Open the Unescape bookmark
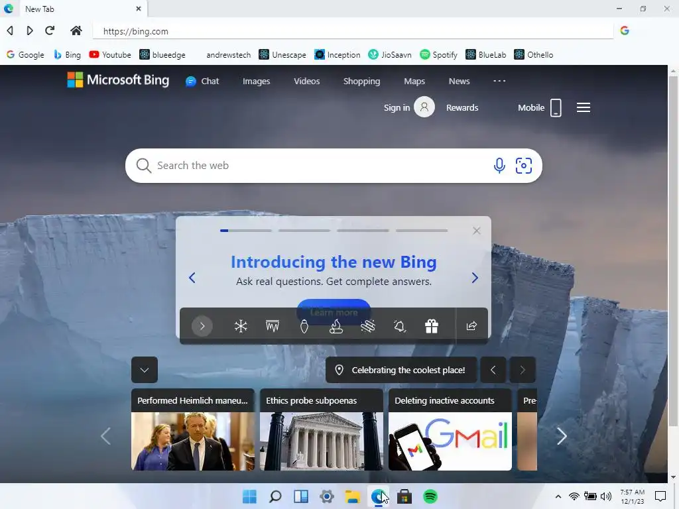This screenshot has height=509, width=679. click(282, 55)
